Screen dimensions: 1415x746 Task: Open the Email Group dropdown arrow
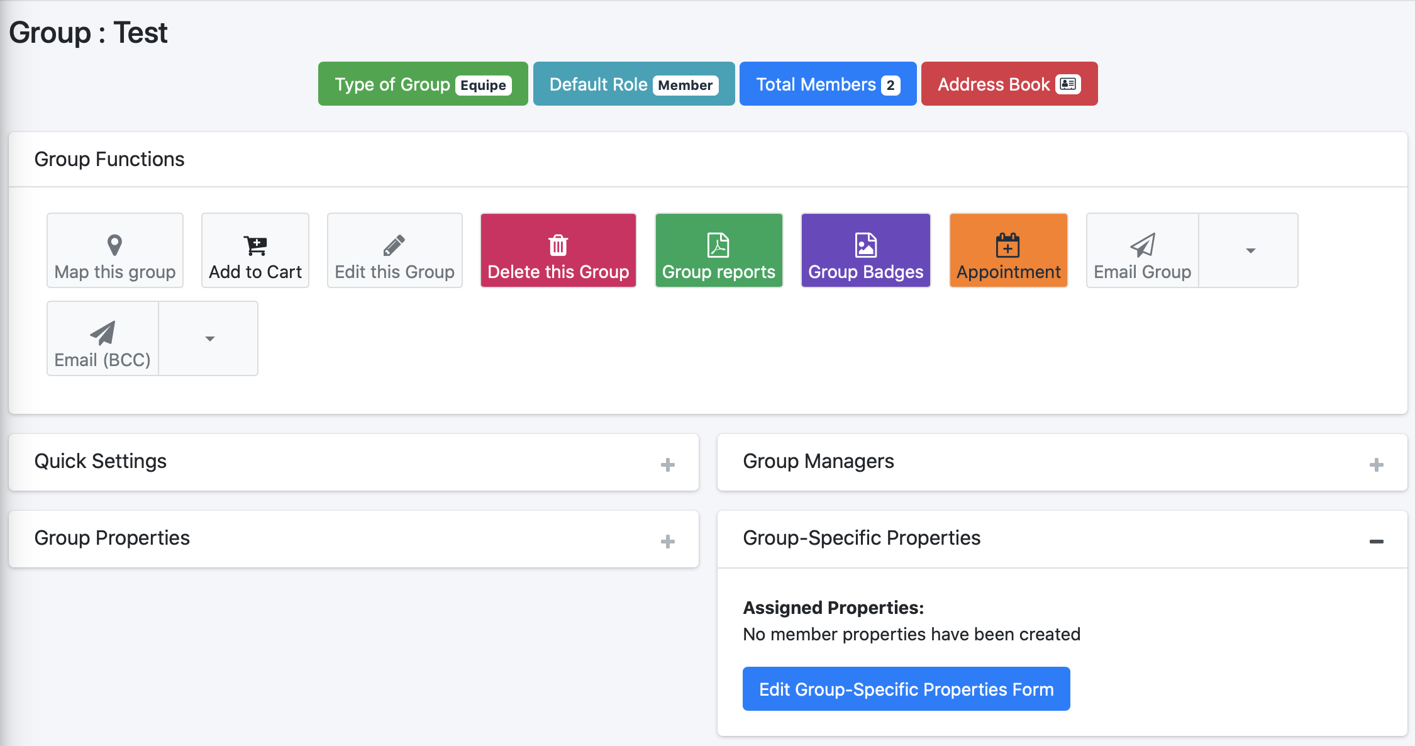1250,250
